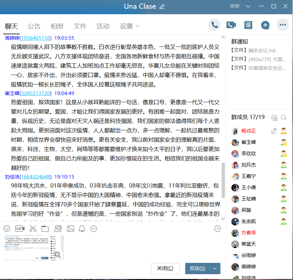Viewport: 293px width, 280px height.
Task: Switch to the 公告 tab
Action: pyautogui.click(x=34, y=26)
